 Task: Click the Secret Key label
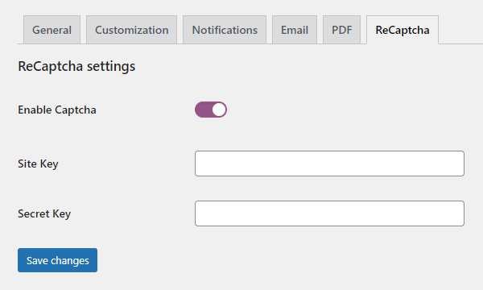pyautogui.click(x=44, y=214)
